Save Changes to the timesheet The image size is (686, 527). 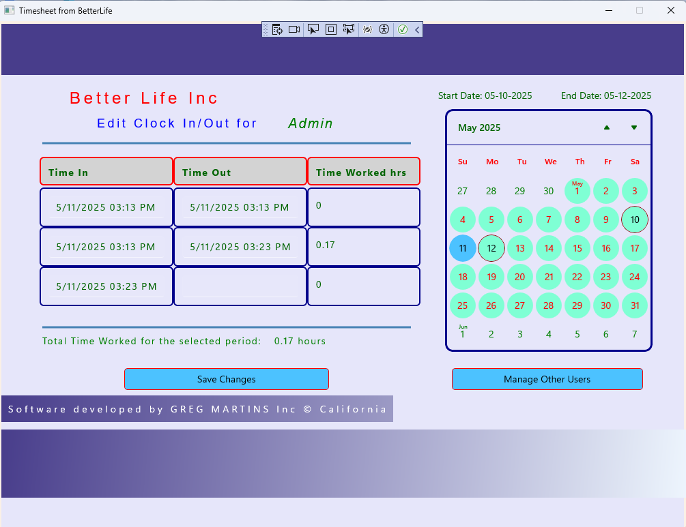coord(227,379)
